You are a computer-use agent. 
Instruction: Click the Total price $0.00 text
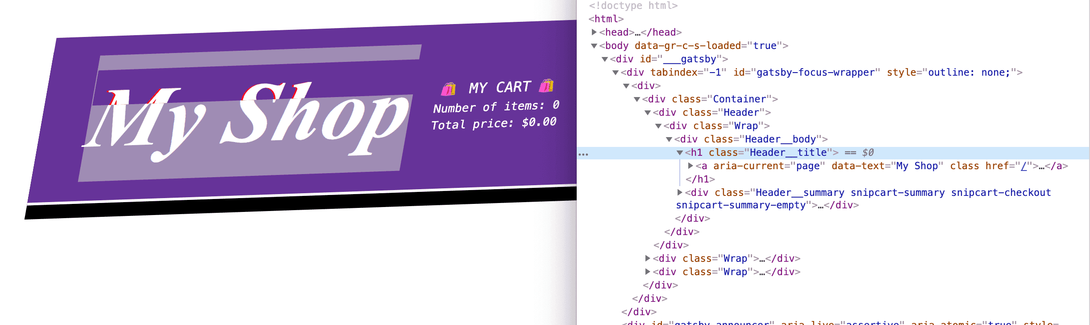[x=494, y=123]
